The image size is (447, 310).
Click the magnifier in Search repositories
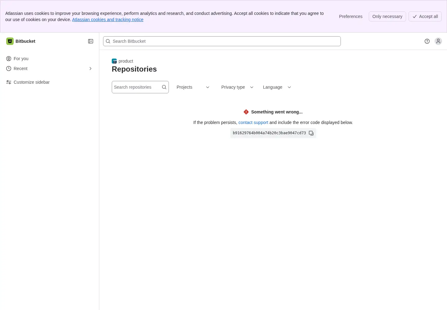pos(164,87)
